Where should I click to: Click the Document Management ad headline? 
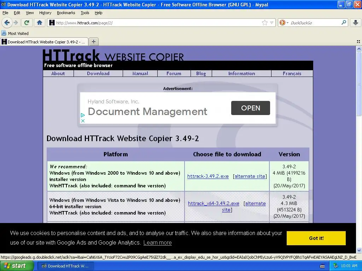click(147, 112)
